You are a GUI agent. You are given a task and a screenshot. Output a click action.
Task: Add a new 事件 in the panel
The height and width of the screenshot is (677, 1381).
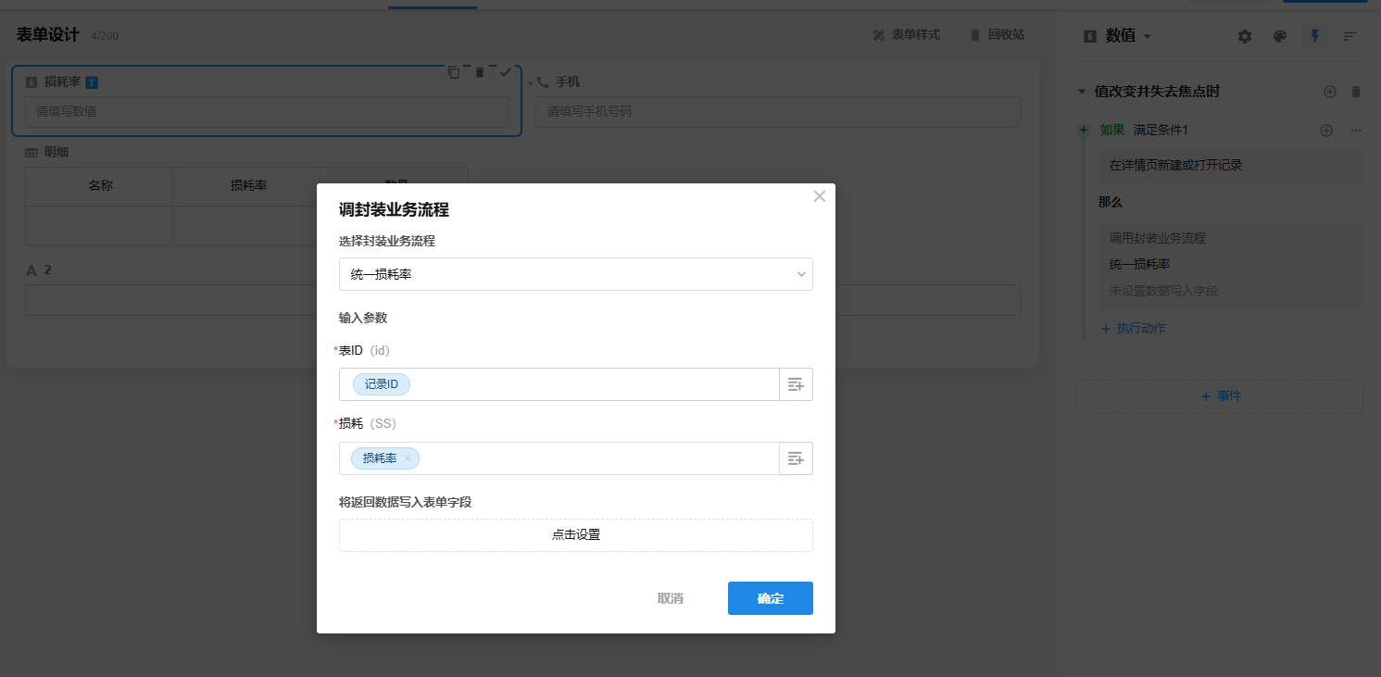(1220, 396)
